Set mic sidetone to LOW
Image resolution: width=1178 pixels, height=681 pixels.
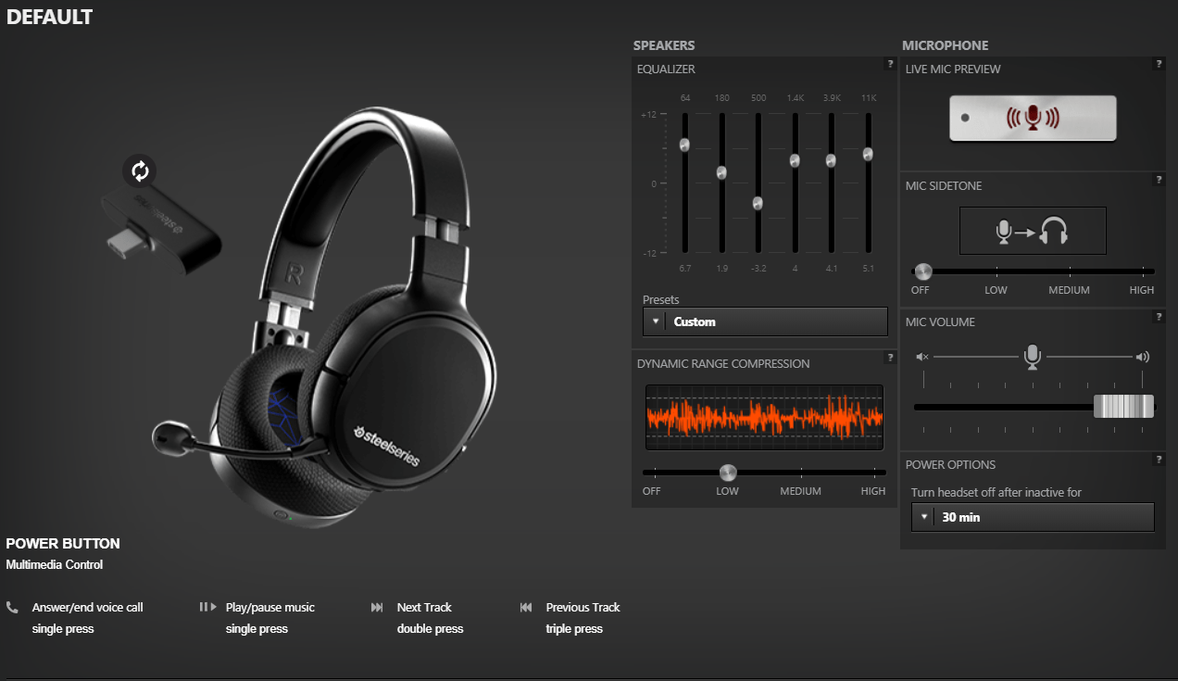[996, 290]
